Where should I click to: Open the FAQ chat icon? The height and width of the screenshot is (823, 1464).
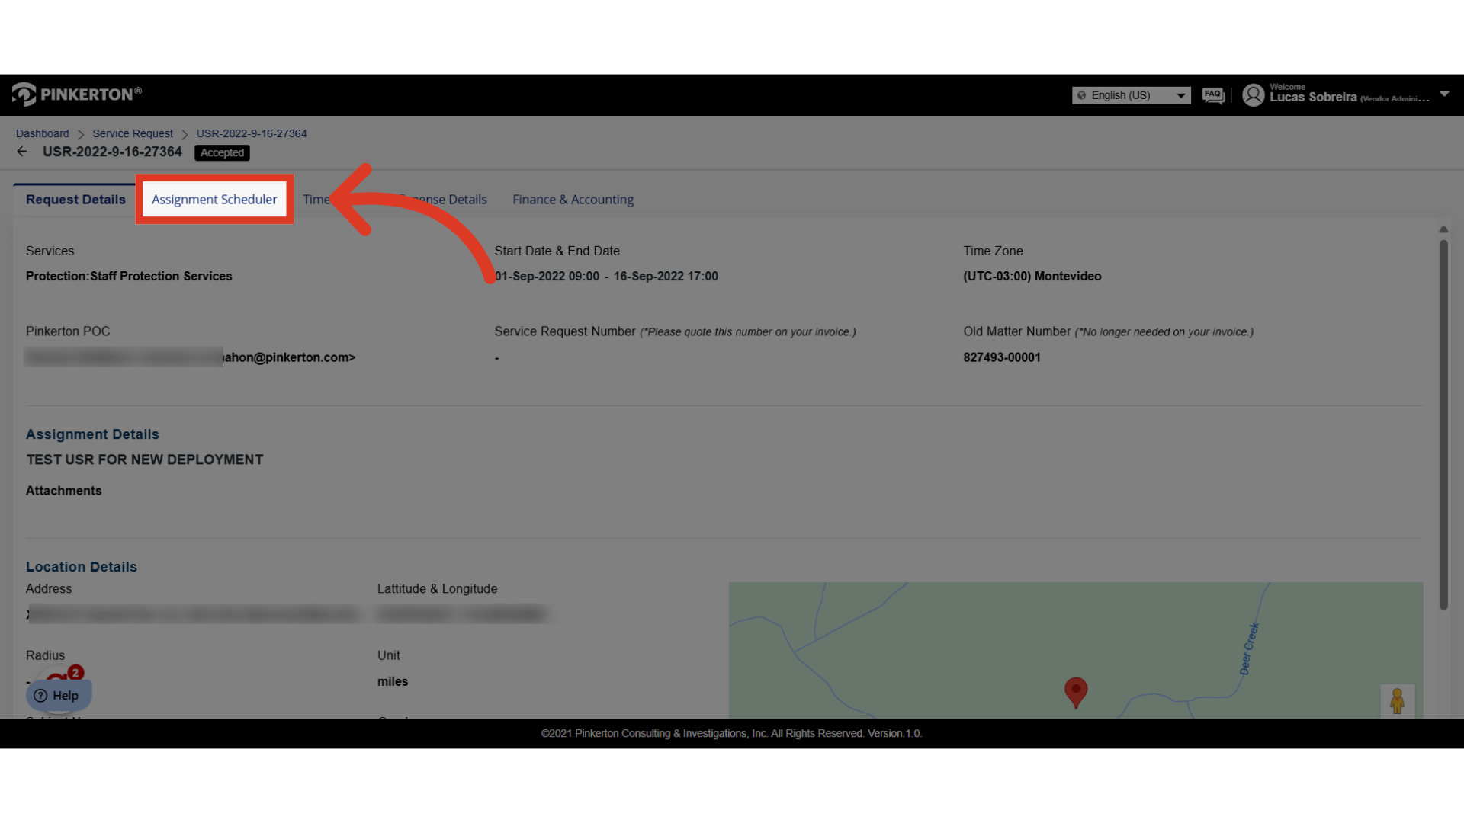pos(1212,95)
